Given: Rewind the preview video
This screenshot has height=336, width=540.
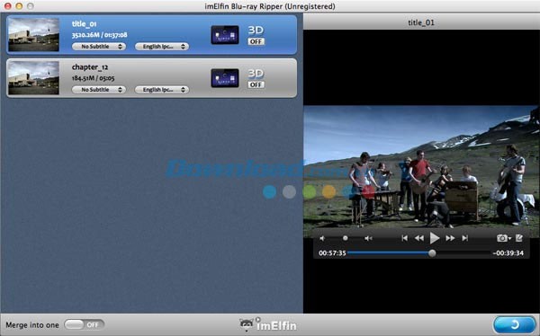Looking at the screenshot, I should point(419,238).
